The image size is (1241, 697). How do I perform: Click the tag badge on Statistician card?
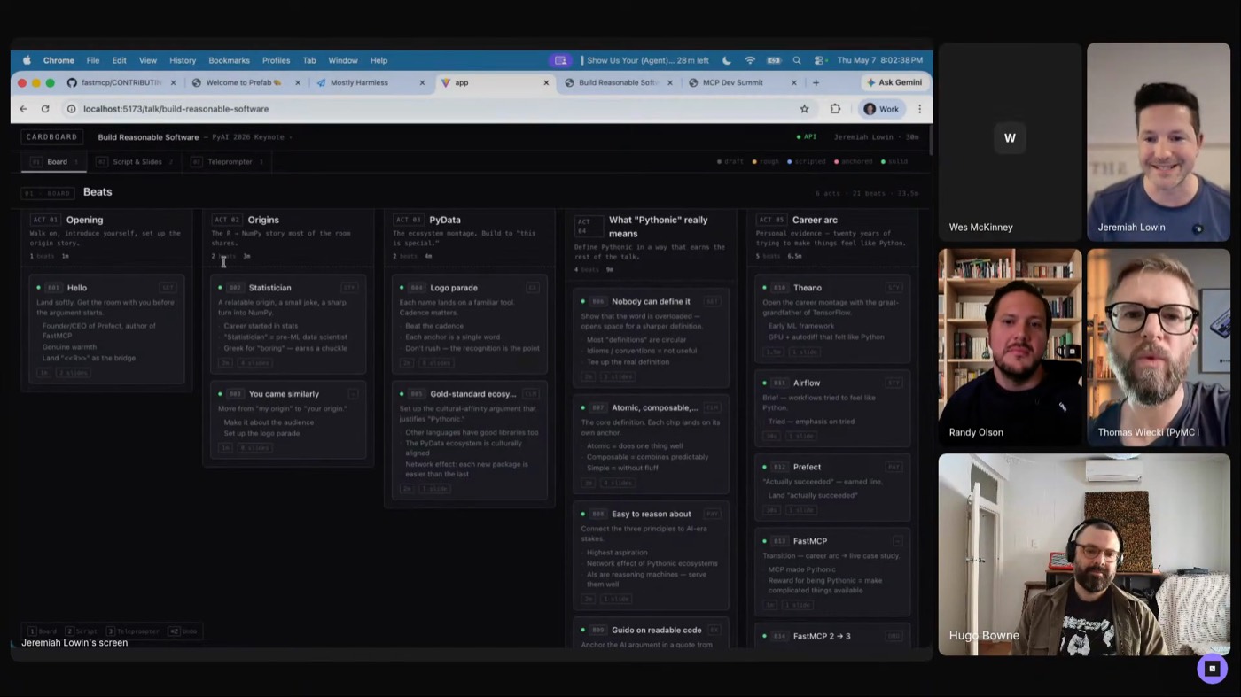click(349, 288)
